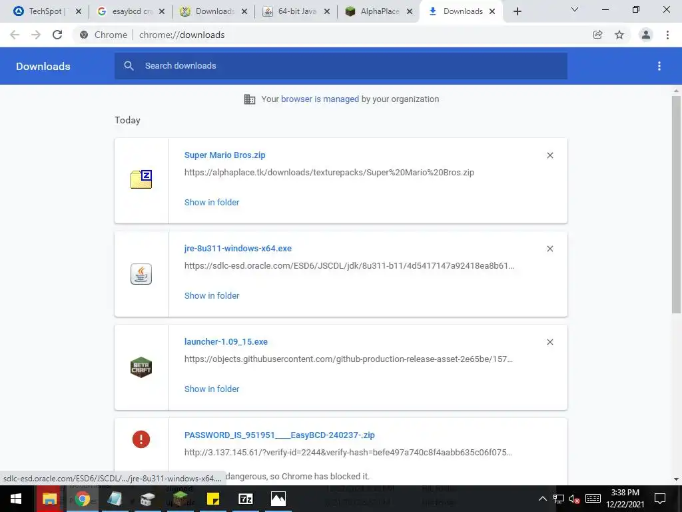Close the 64-bit Java tab
Viewport: 682px width, 512px height.
point(326,11)
